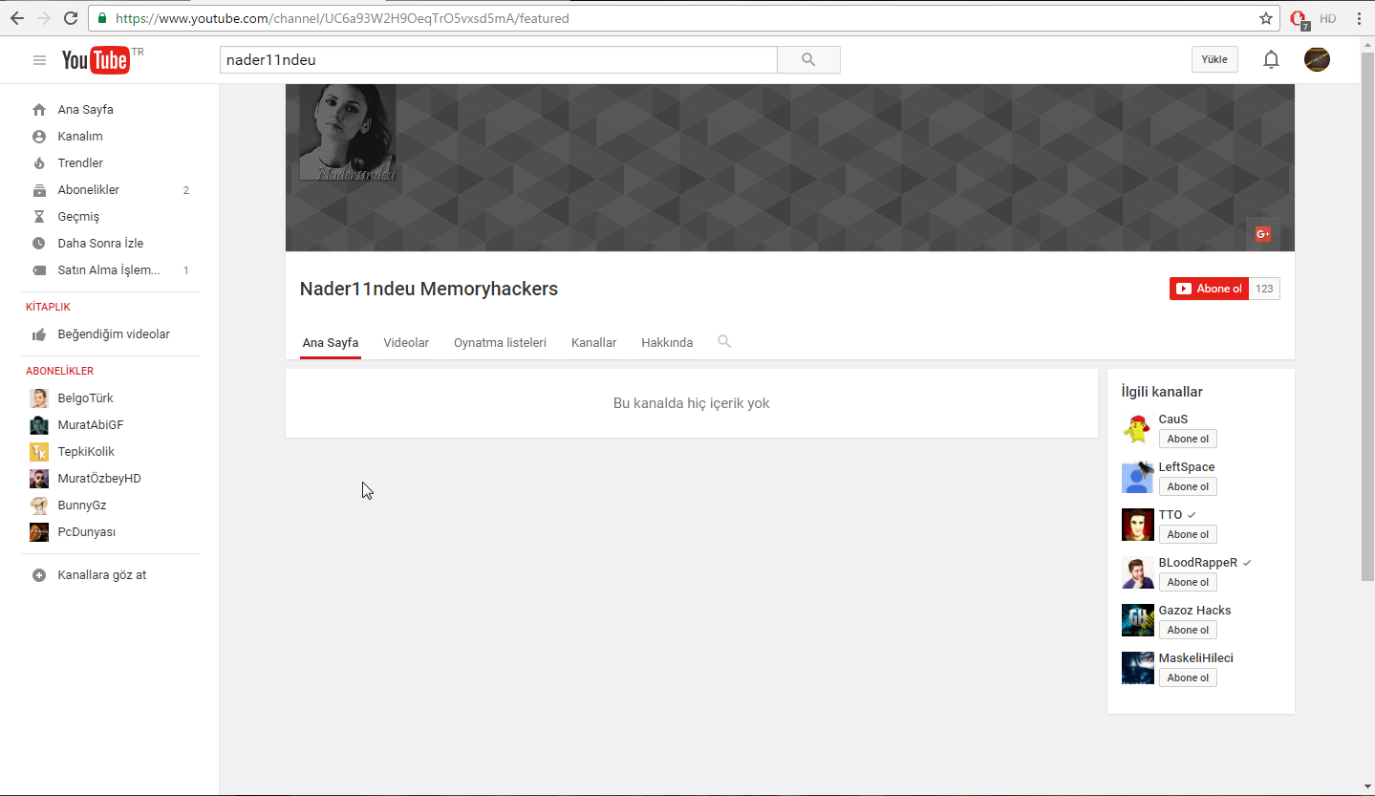Click the Yükle upload button

pyautogui.click(x=1214, y=59)
